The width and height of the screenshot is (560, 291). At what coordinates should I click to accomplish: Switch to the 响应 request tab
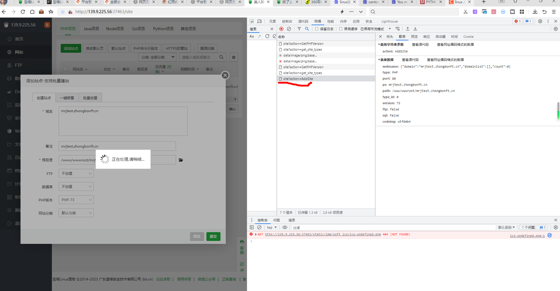427,37
